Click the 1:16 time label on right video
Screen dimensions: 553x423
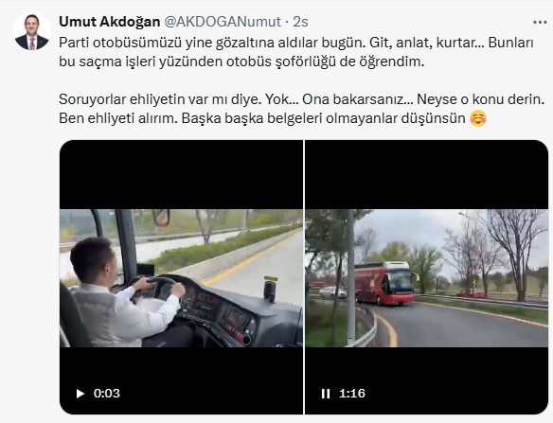(x=352, y=394)
